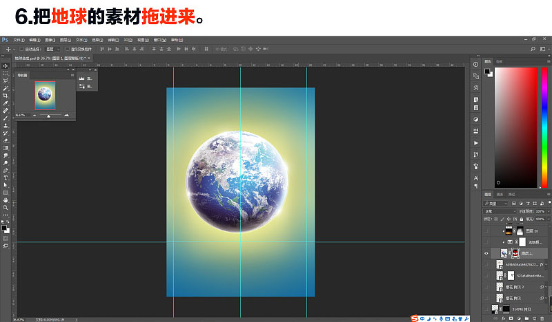Enable the 显示变换控件 checkbox
Image resolution: width=552 pixels, height=322 pixels.
(x=67, y=49)
